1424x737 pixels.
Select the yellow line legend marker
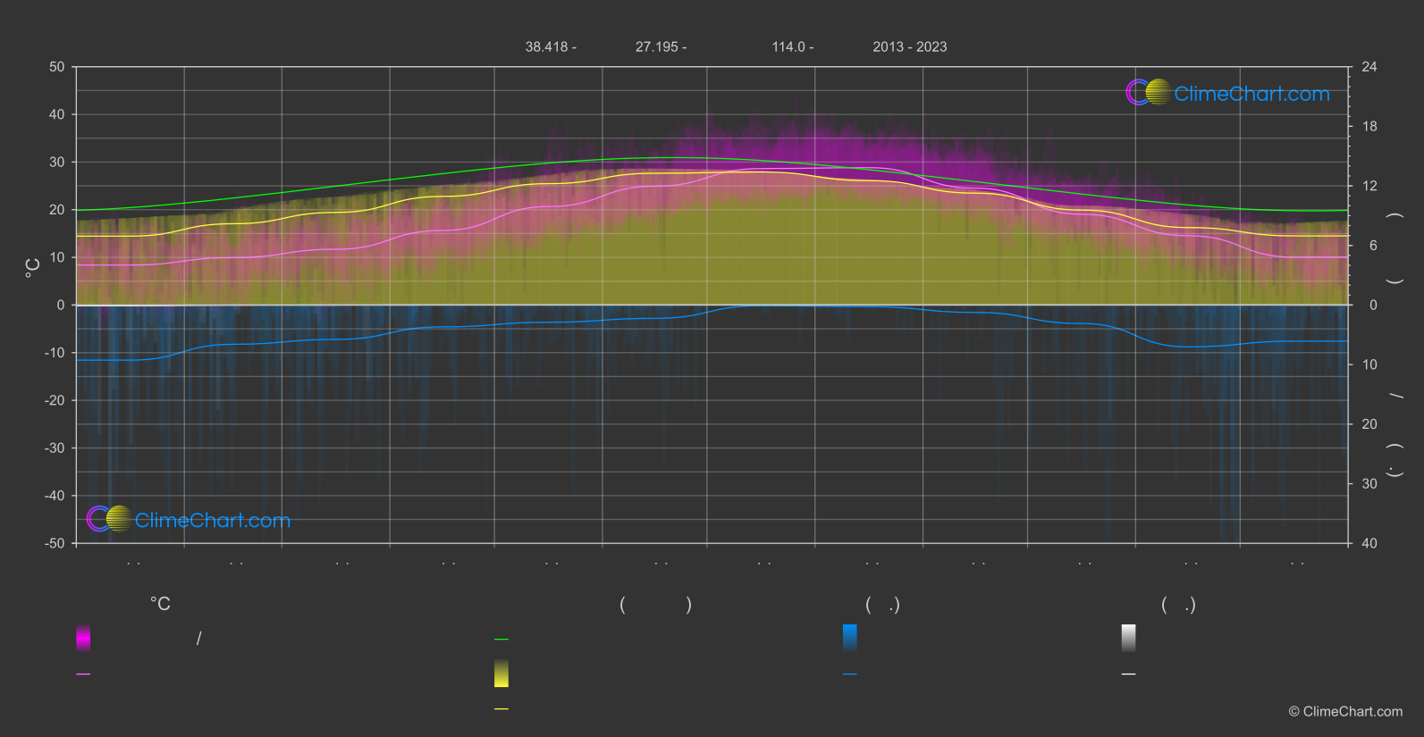pos(501,709)
